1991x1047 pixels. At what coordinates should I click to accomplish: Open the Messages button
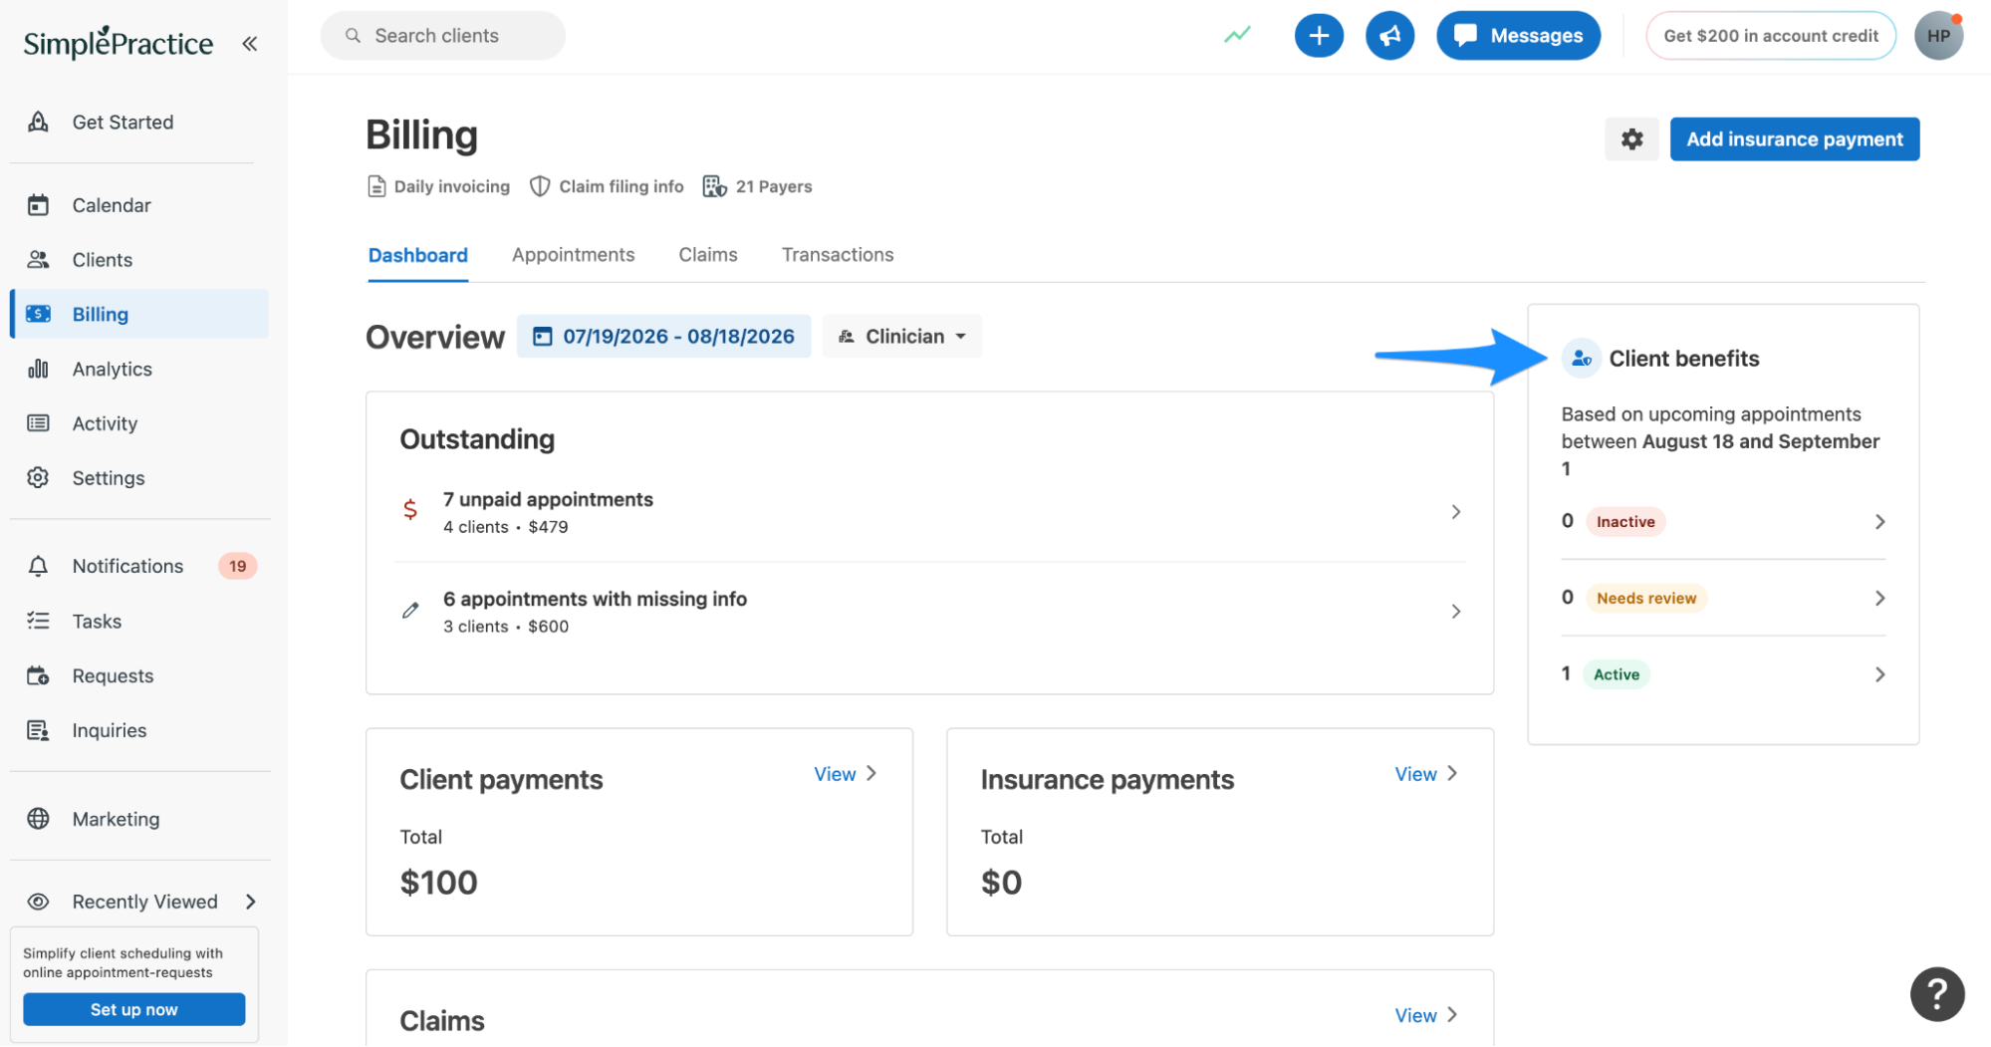pos(1517,36)
